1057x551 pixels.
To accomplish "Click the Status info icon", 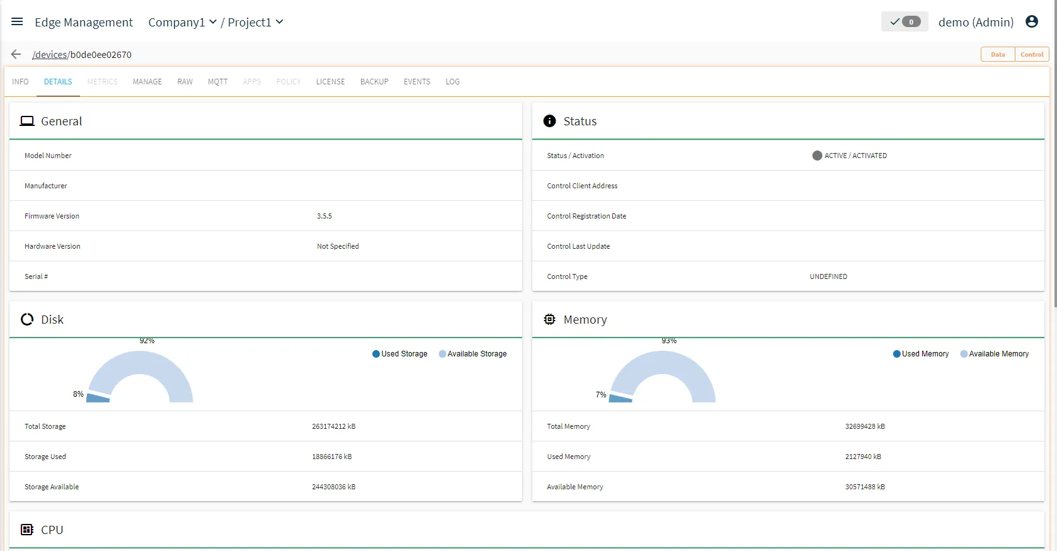I will point(550,121).
